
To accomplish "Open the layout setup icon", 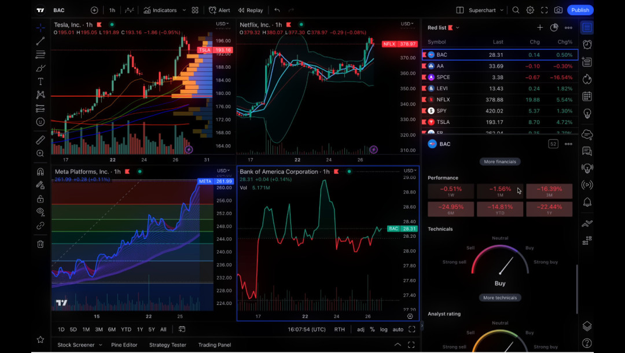I will [x=459, y=10].
